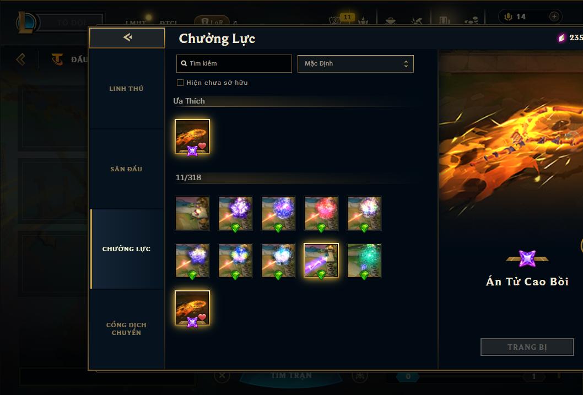The width and height of the screenshot is (583, 395).
Task: Choose the purple firework boom icon
Action: 235,213
